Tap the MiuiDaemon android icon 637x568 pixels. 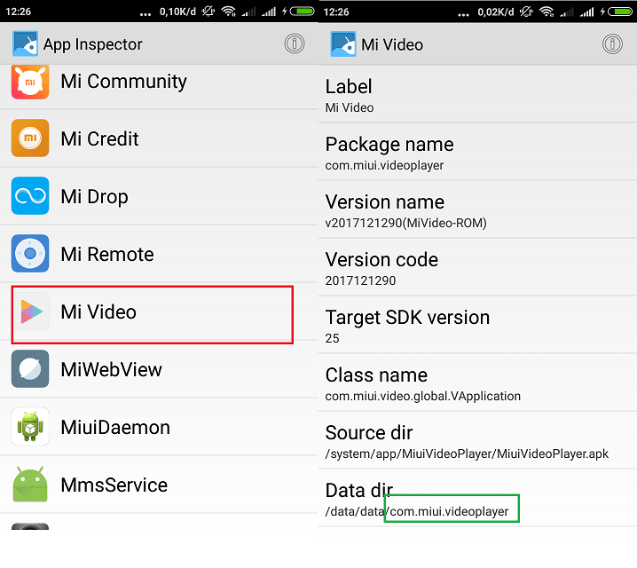pos(30,427)
